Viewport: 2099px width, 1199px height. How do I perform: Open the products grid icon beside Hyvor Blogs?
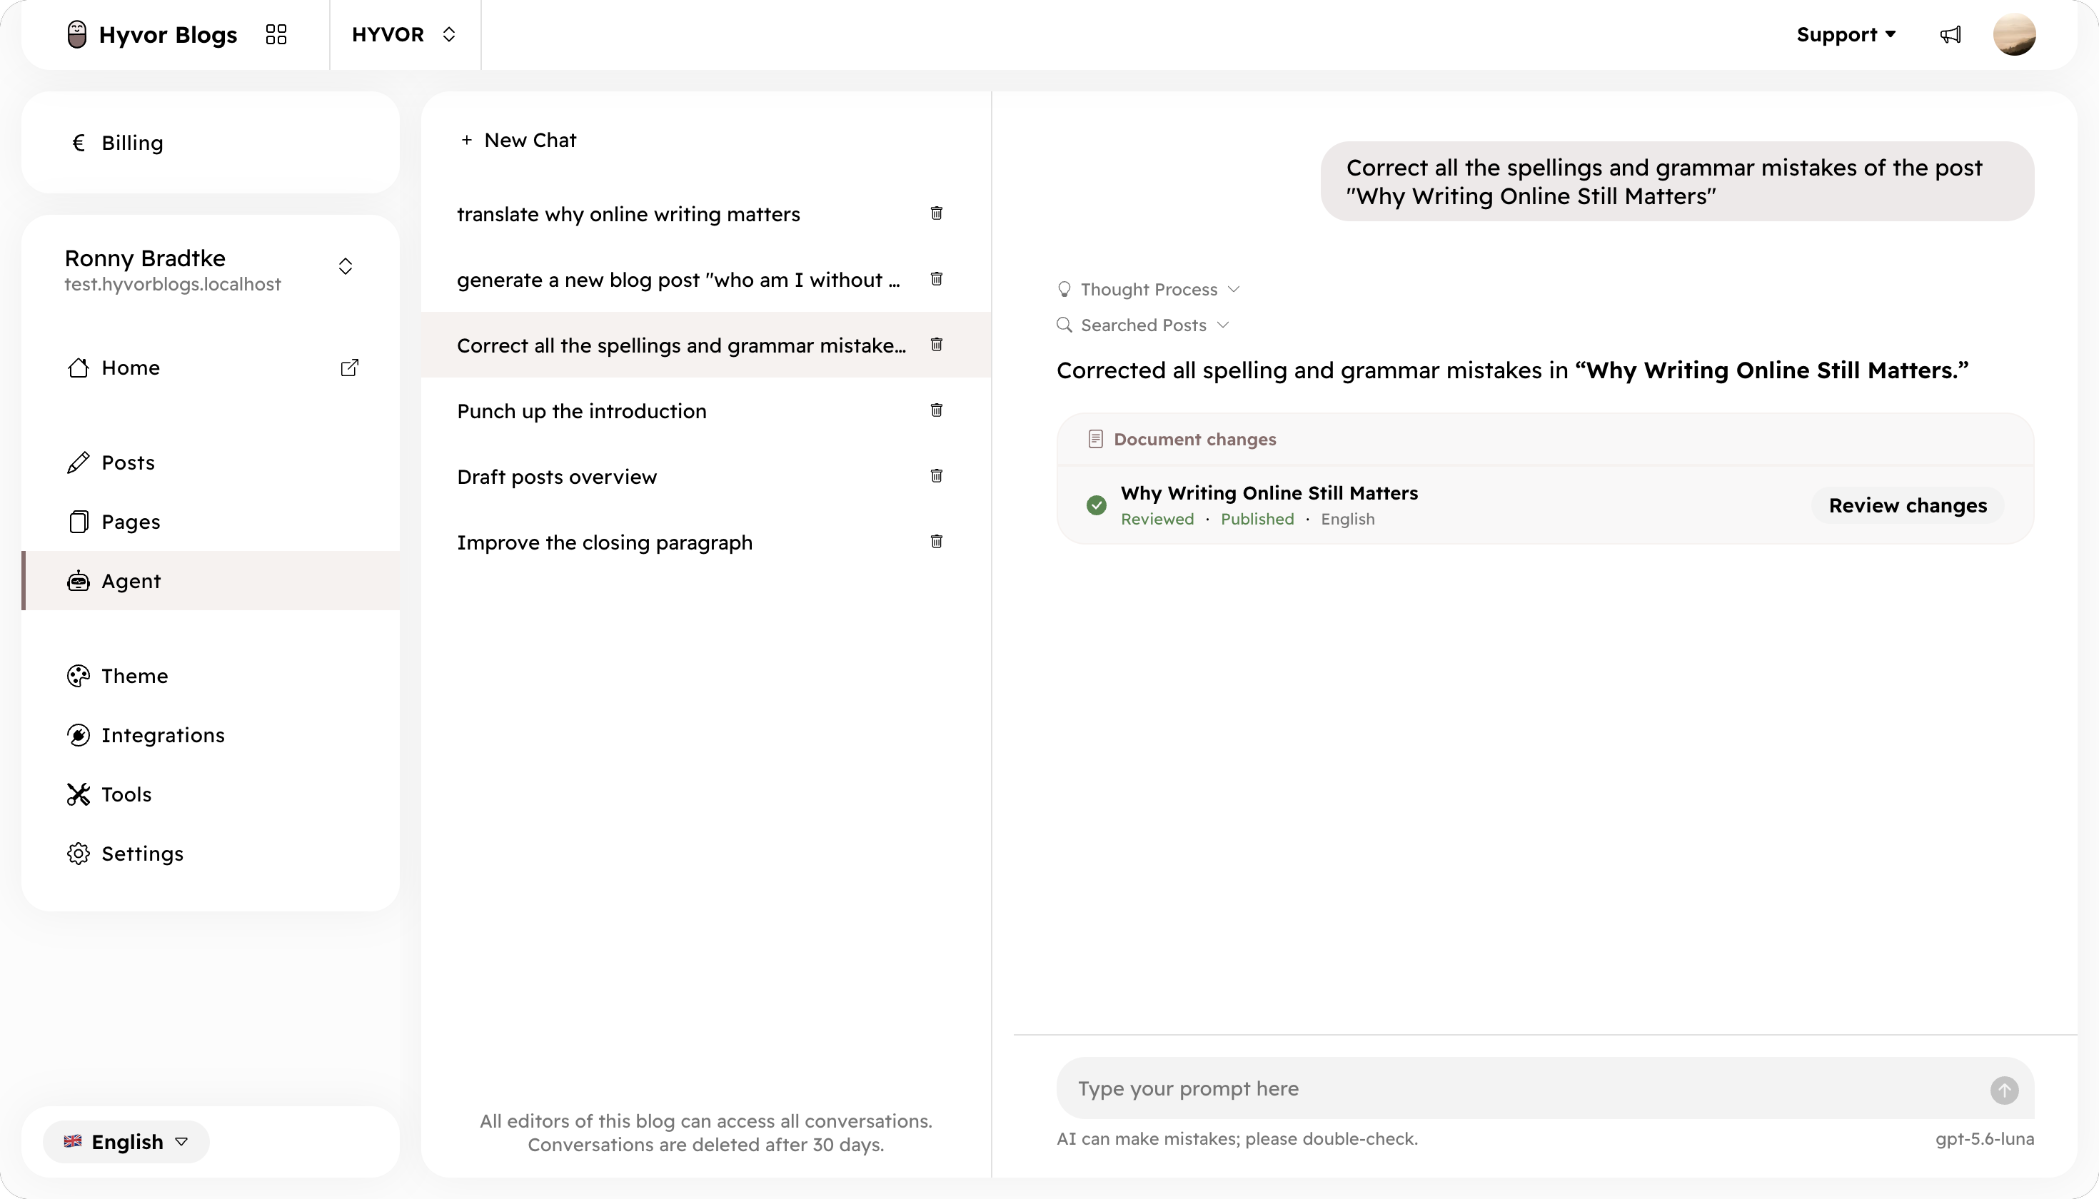pos(276,34)
